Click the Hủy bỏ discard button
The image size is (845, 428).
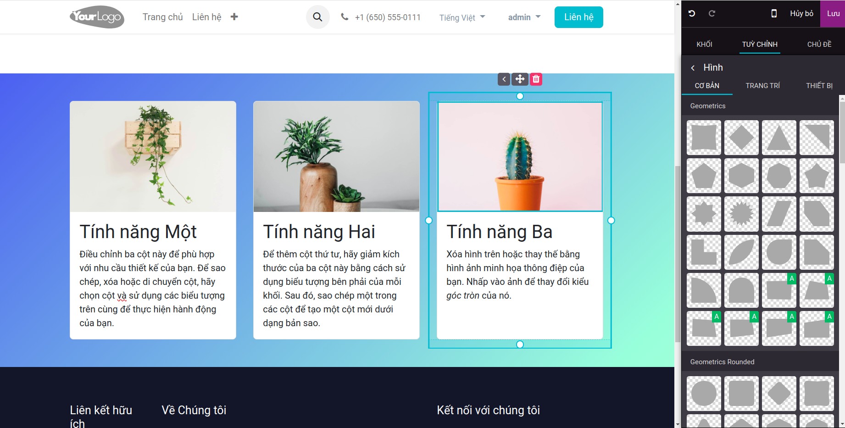click(x=801, y=14)
